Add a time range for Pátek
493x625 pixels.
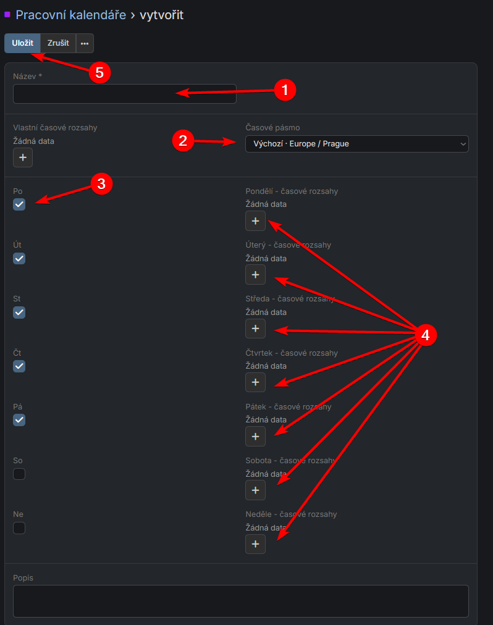point(255,436)
